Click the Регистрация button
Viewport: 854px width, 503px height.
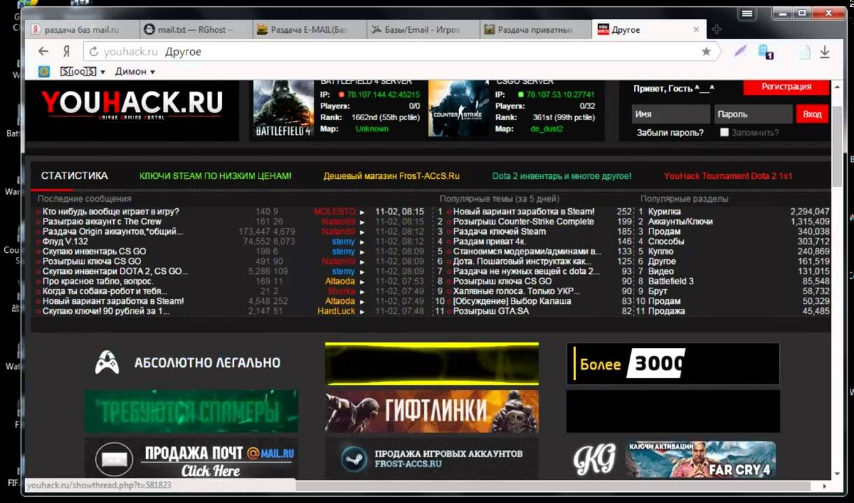coord(786,87)
